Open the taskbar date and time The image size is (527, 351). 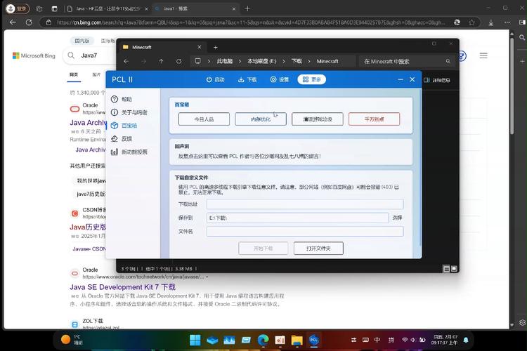[x=444, y=340]
